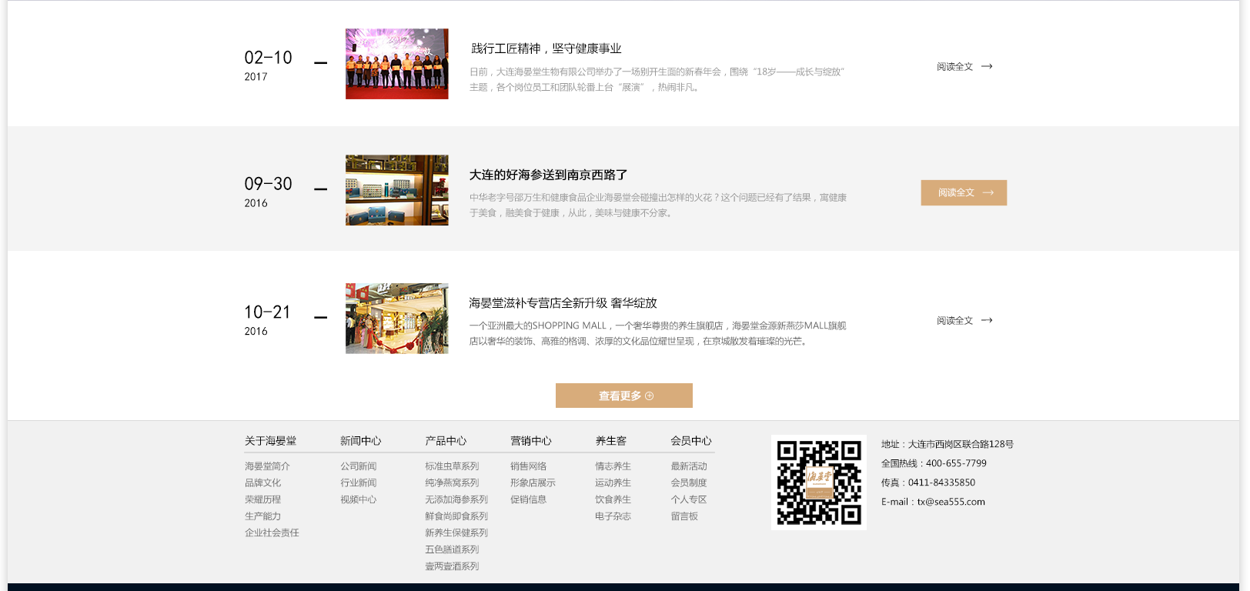Select 无添加海参系列 product link
The image size is (1250, 591).
coord(456,499)
